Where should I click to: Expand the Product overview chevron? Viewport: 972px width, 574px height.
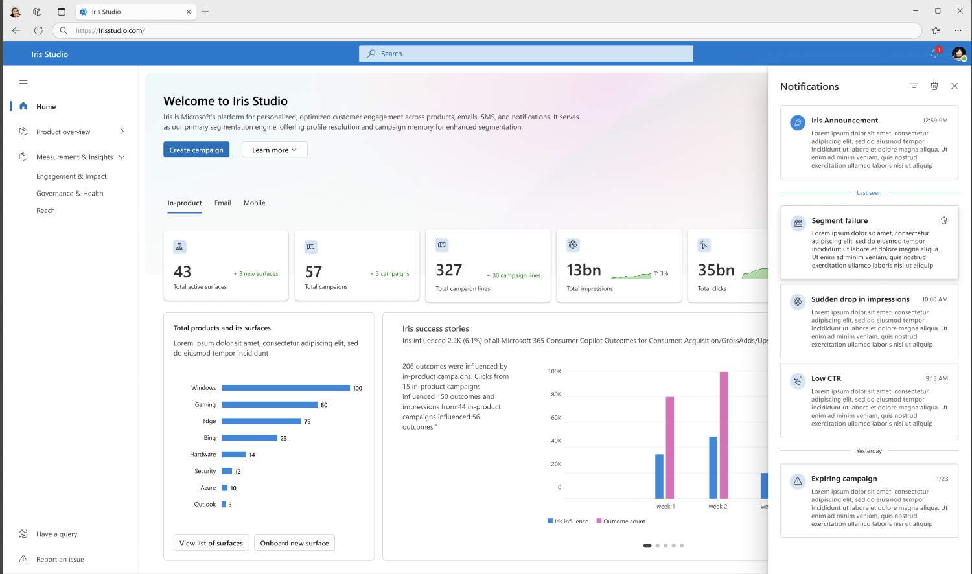click(122, 132)
